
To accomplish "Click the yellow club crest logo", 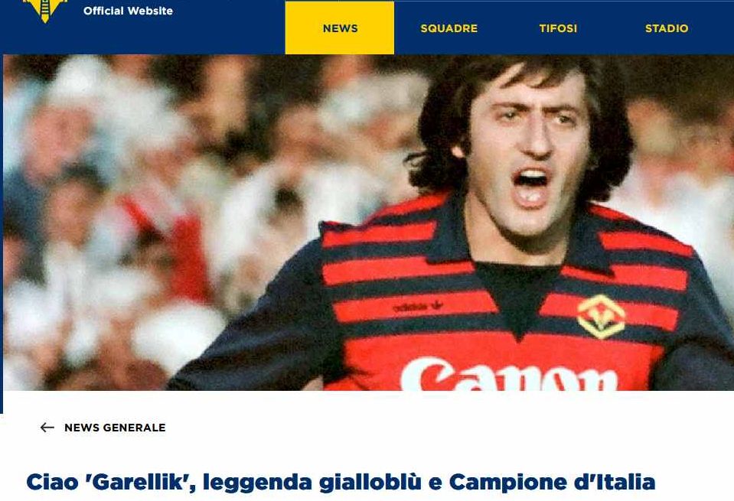I will click(45, 10).
